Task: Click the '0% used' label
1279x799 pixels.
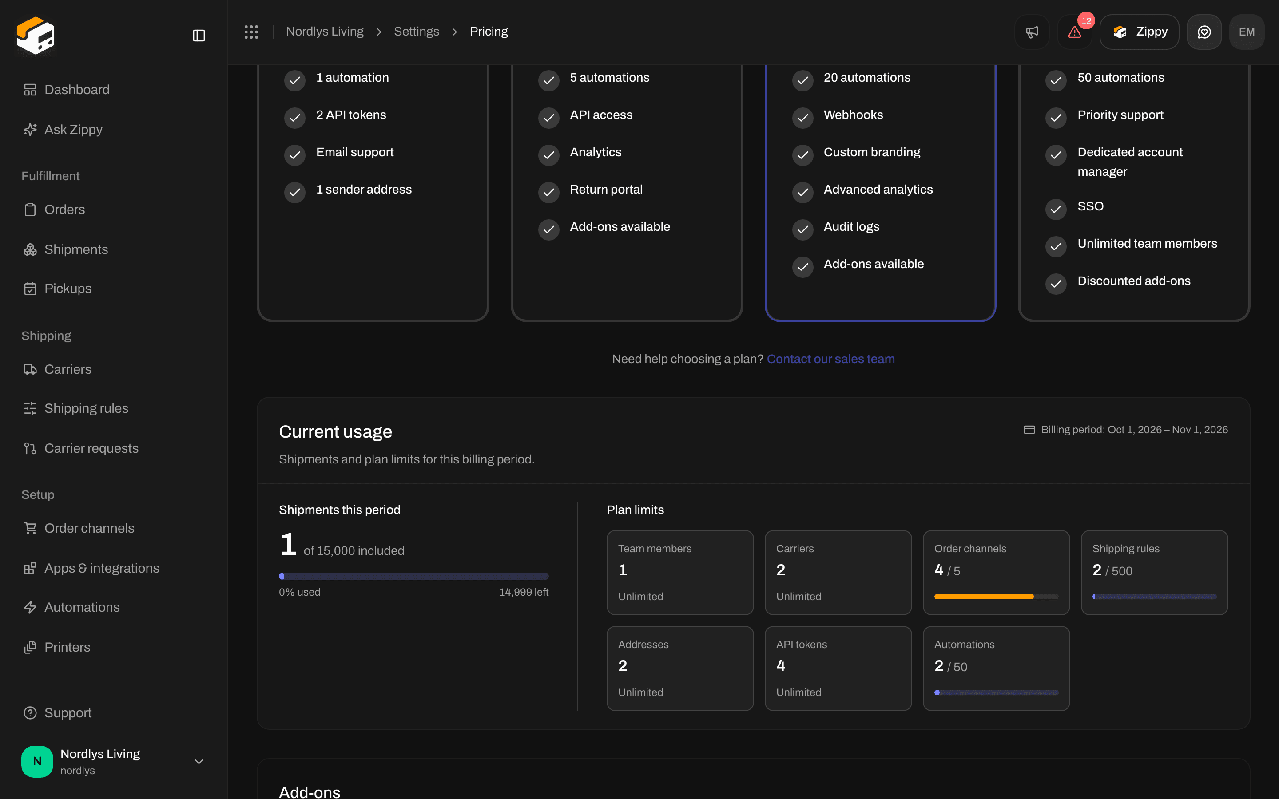Action: pos(300,592)
